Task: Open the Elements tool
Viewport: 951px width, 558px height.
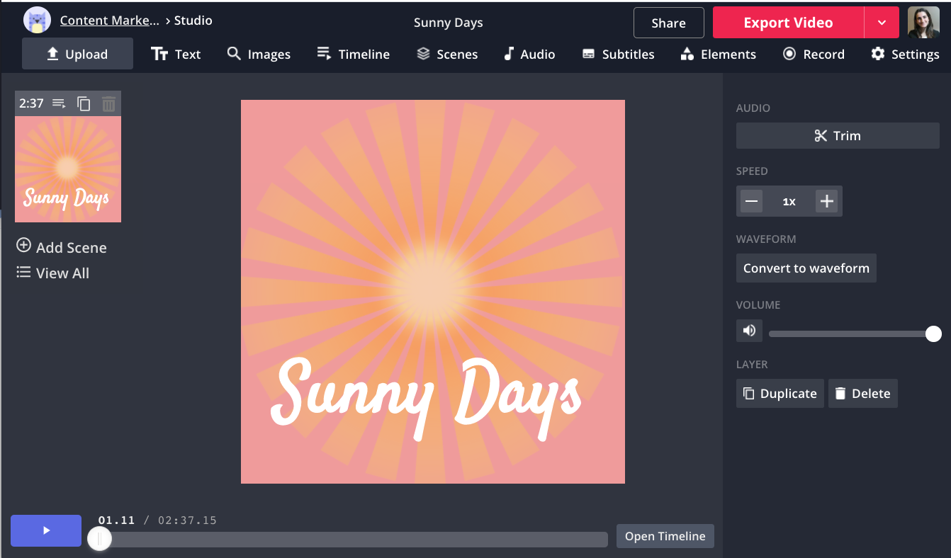Action: click(718, 55)
